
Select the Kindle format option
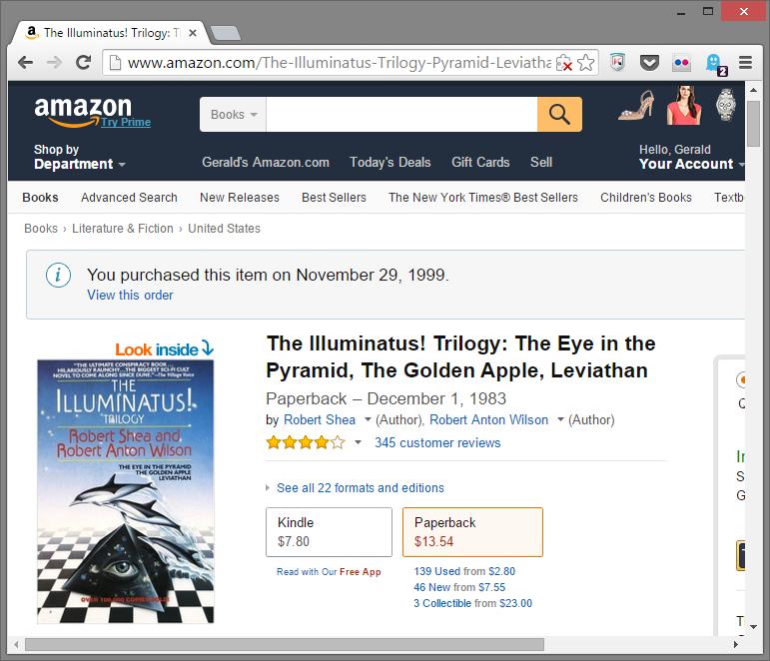pos(329,532)
